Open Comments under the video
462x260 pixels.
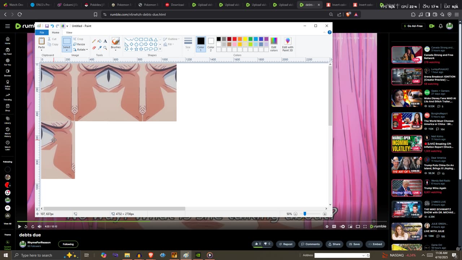tap(310, 244)
